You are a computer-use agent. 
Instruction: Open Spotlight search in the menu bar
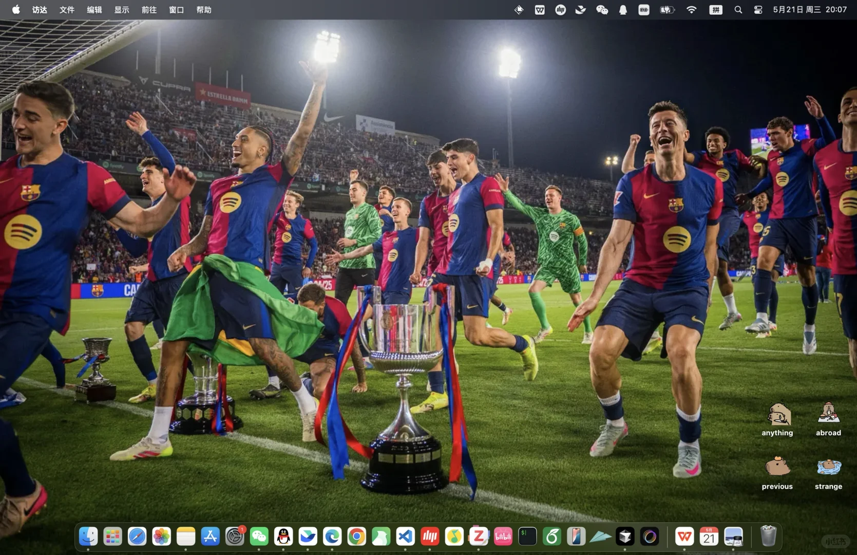(738, 9)
